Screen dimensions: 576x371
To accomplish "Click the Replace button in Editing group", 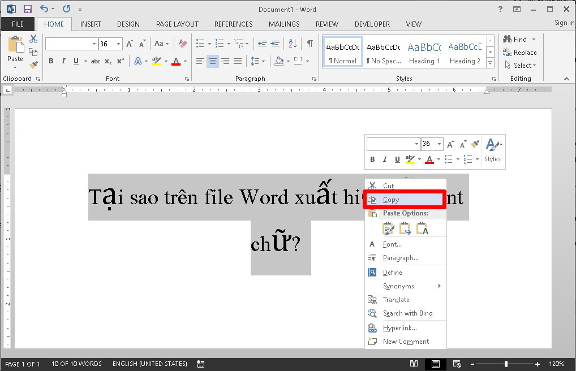I will (x=519, y=53).
